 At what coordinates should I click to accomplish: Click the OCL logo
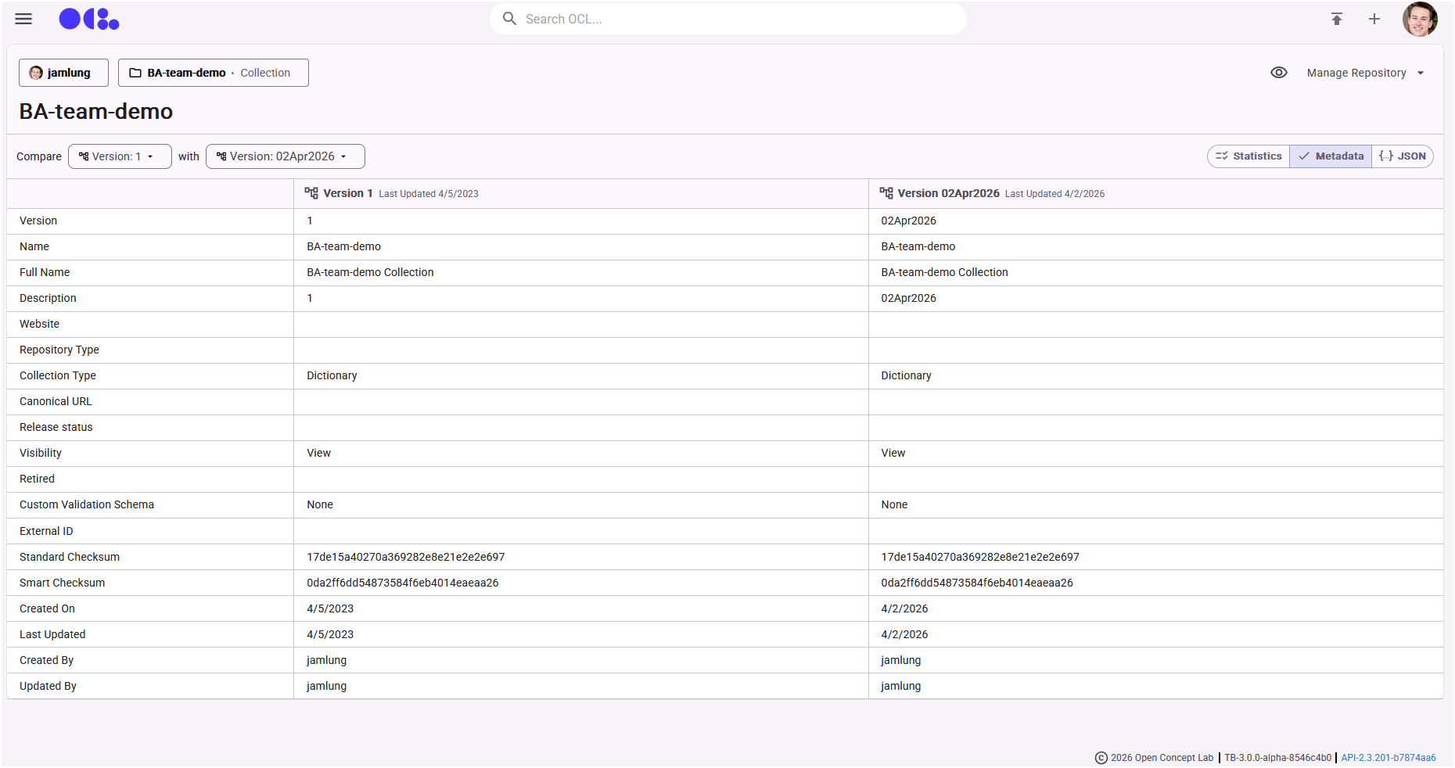coord(89,19)
